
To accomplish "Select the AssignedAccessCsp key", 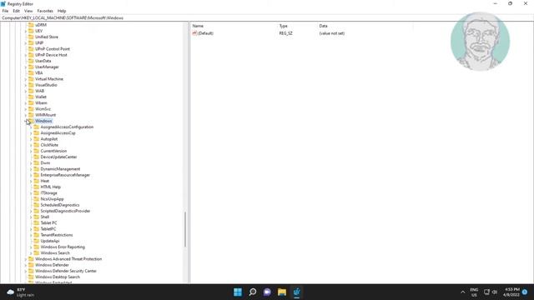I will (x=58, y=133).
